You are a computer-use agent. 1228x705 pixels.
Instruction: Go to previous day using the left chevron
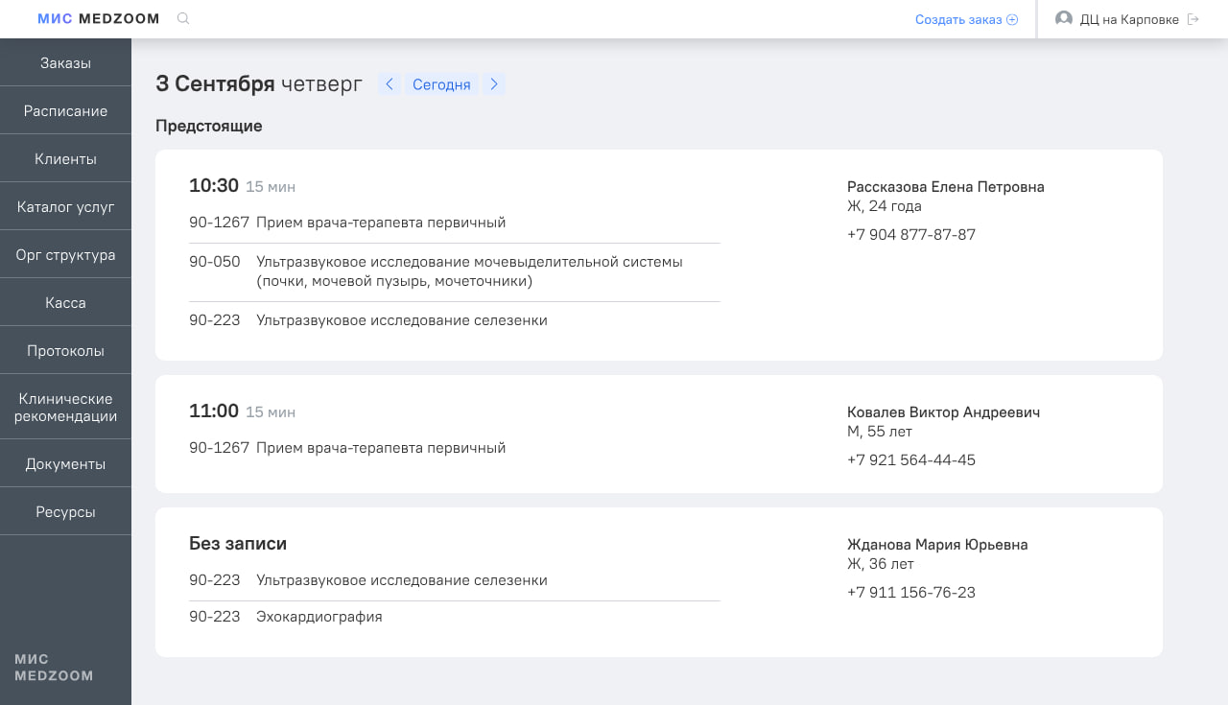pos(389,83)
